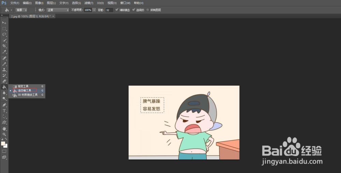Select the Rectangular Marquee tool
This screenshot has height=173, width=341.
click(x=4, y=29)
